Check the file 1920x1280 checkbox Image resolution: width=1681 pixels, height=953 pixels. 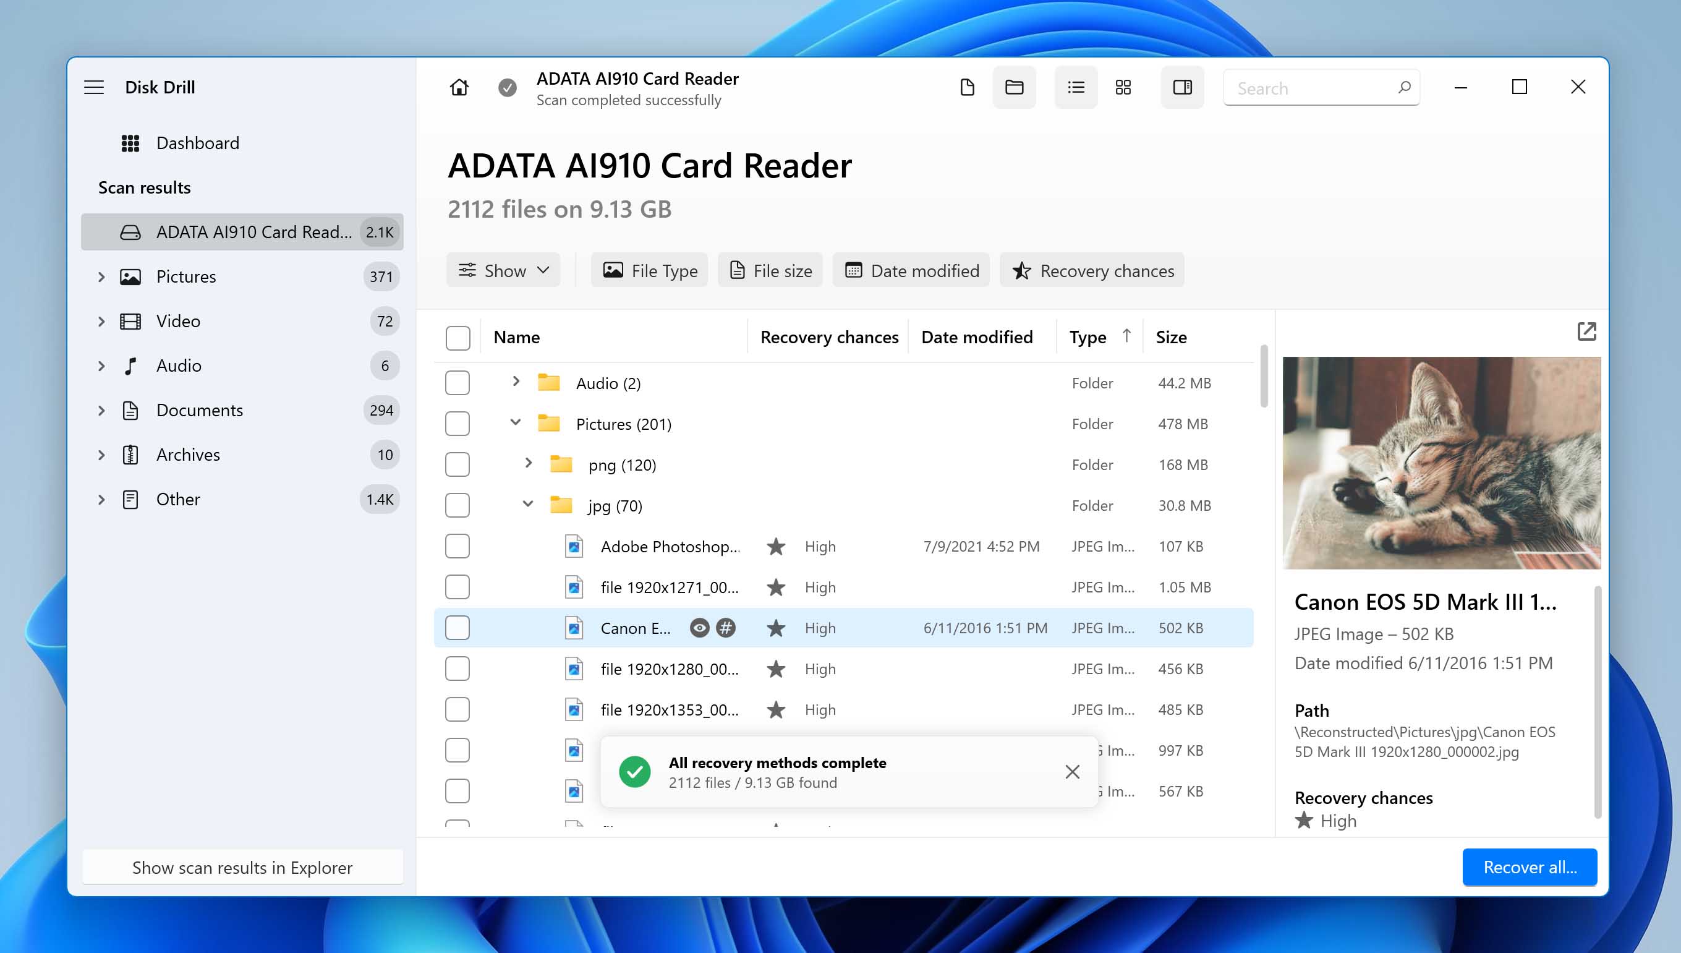(457, 669)
